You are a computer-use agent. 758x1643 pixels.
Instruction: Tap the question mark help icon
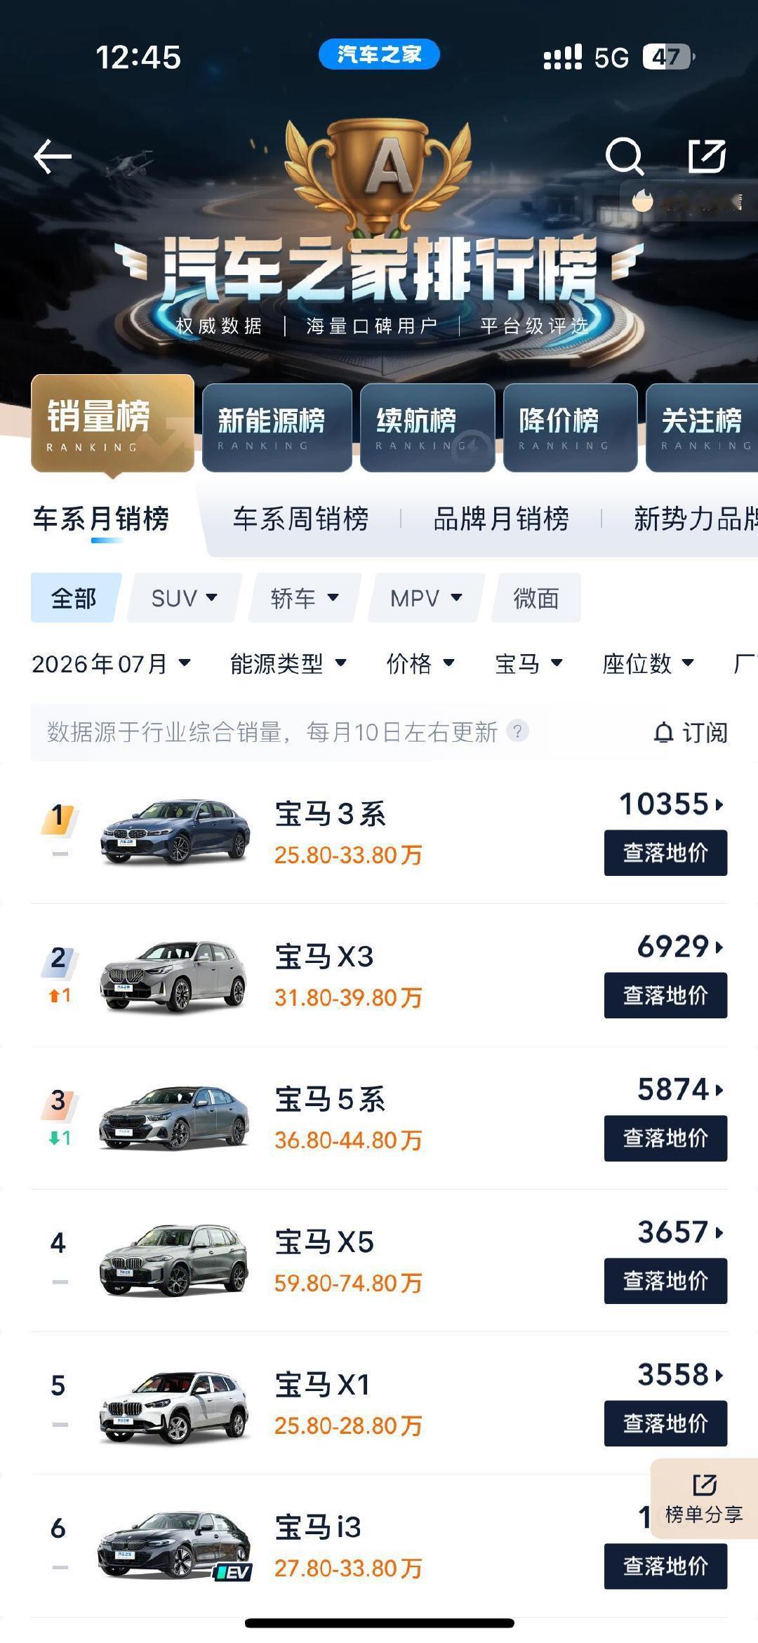coord(517,731)
